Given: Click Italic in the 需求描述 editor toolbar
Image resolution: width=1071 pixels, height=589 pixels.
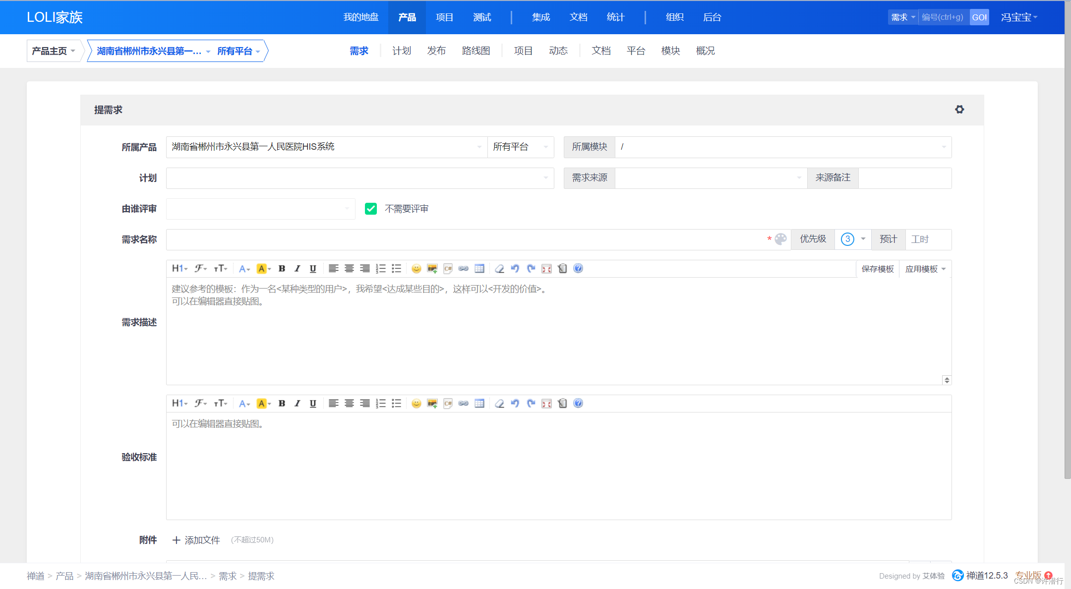Looking at the screenshot, I should [x=297, y=268].
